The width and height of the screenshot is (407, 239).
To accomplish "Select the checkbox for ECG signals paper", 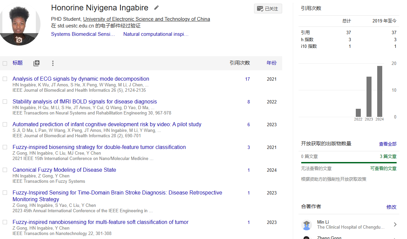I will 5,79.
